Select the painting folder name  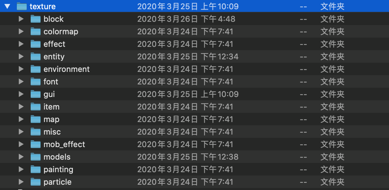coord(58,170)
